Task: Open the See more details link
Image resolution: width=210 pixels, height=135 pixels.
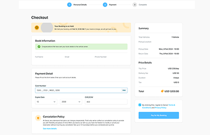Action: coord(50,129)
